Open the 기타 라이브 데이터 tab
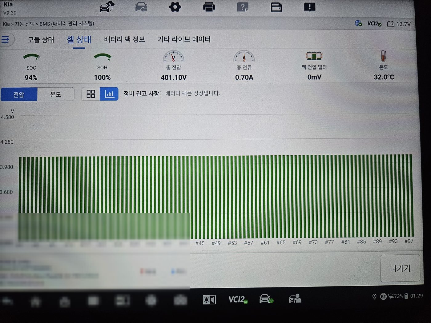Viewport: 431px width, 323px height. tap(184, 39)
